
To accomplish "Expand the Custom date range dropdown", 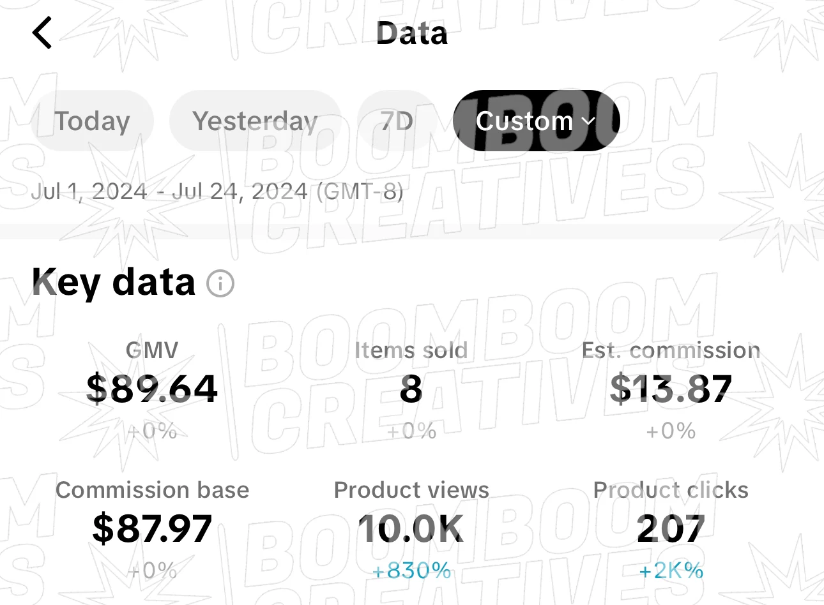I will [x=537, y=121].
